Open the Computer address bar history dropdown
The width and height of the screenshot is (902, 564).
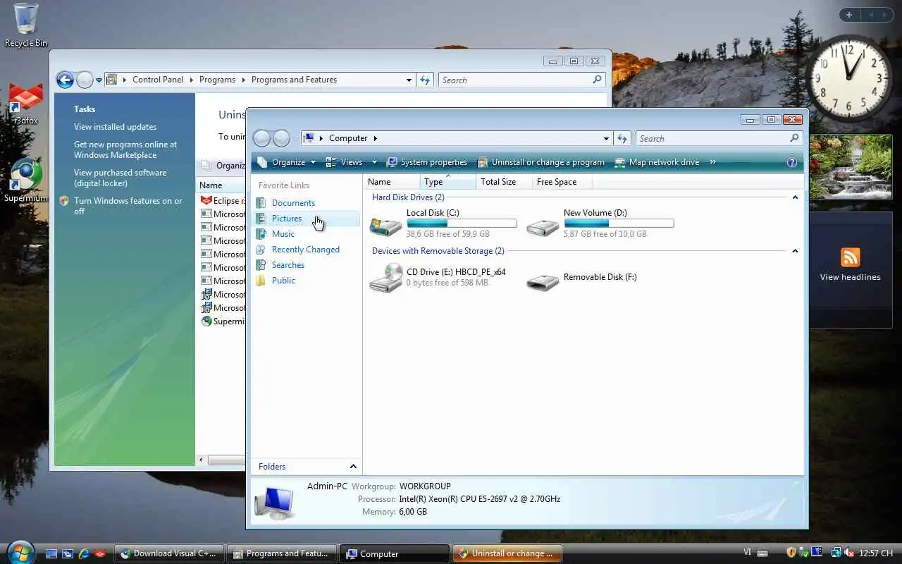coord(606,139)
